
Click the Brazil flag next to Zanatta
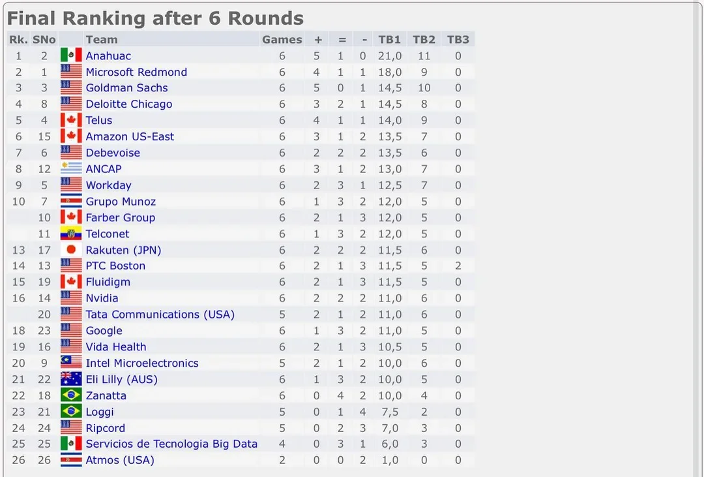click(71, 395)
